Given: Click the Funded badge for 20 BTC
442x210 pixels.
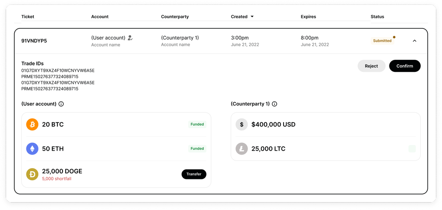Looking at the screenshot, I should [x=197, y=124].
